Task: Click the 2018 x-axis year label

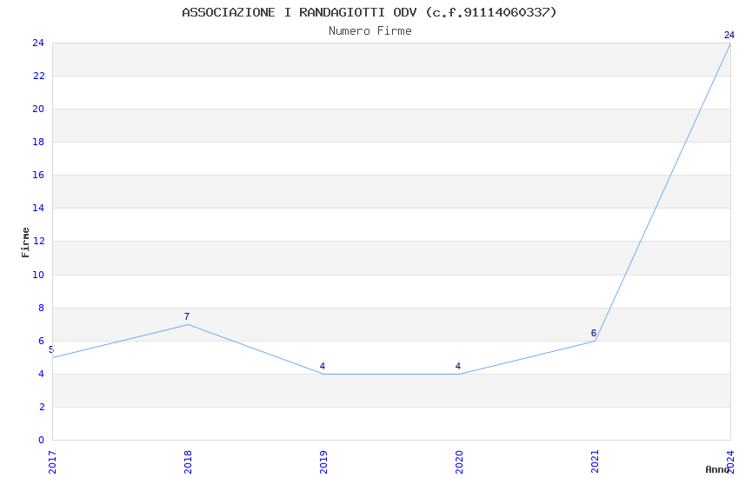Action: (188, 462)
